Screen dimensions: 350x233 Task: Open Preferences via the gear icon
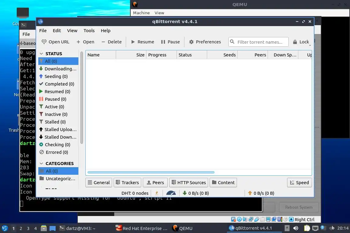[x=191, y=42]
